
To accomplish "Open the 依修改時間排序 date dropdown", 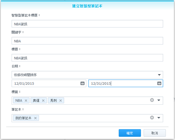I will pos(87,75).
